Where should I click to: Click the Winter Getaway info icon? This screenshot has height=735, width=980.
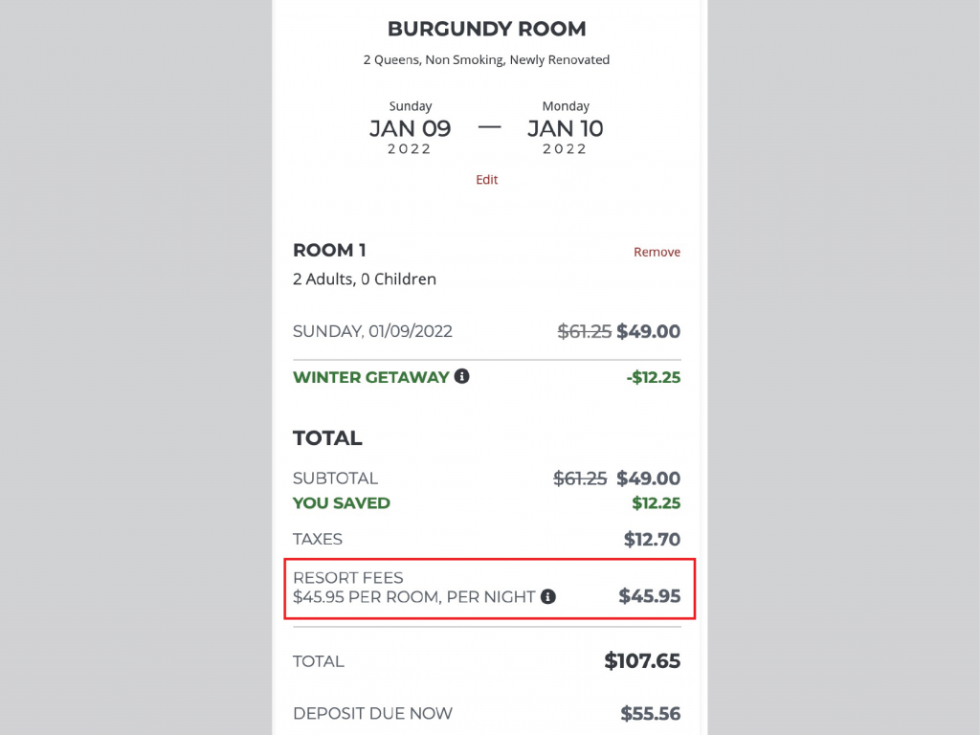(x=462, y=376)
